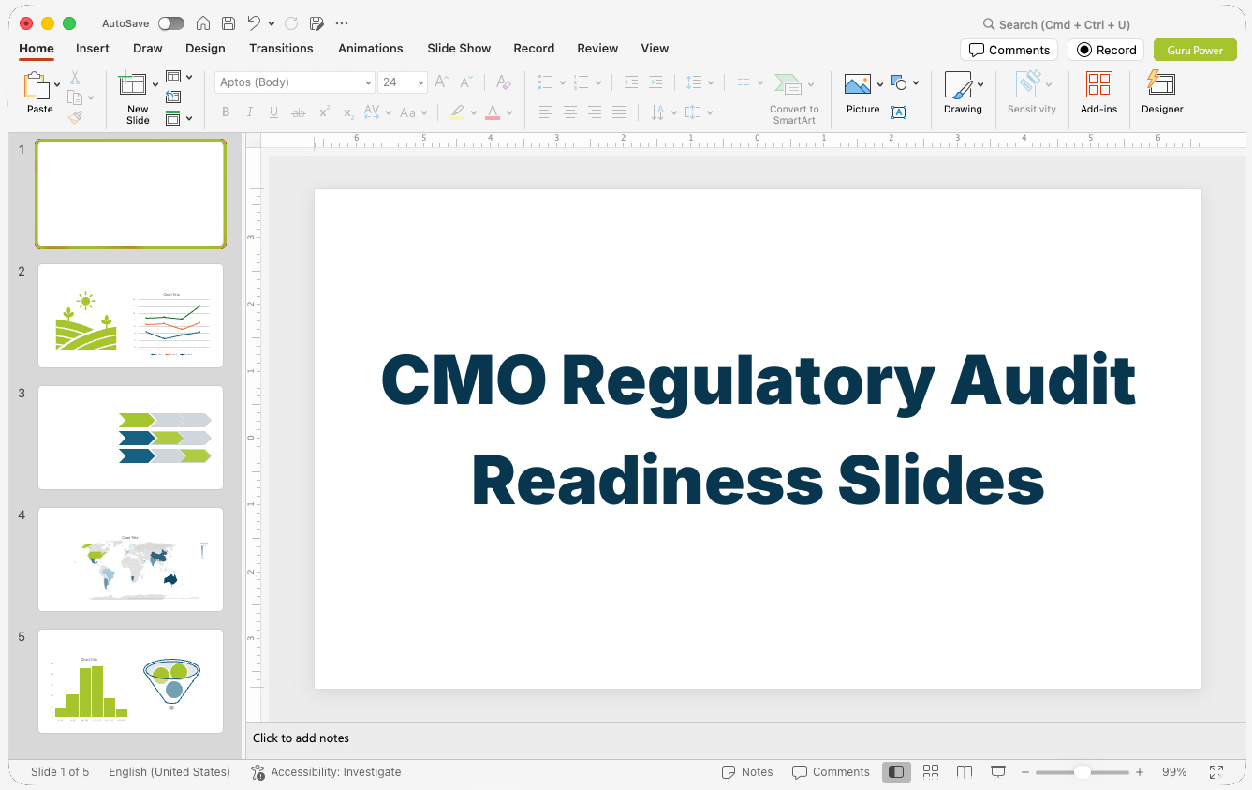
Task: Click the Picture icon
Action: 858,84
